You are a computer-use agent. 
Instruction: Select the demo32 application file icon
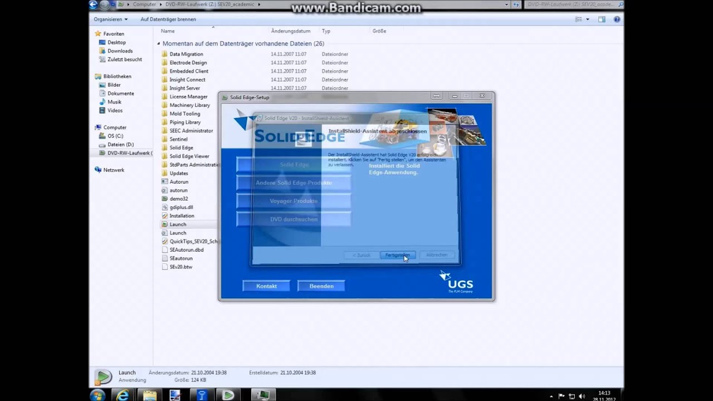click(164, 199)
